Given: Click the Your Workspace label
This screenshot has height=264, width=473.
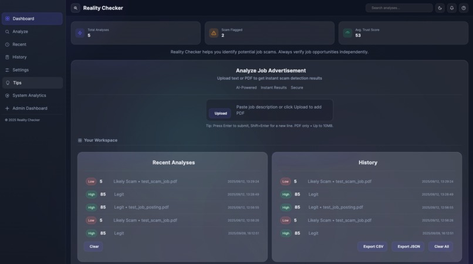Looking at the screenshot, I should [x=101, y=140].
